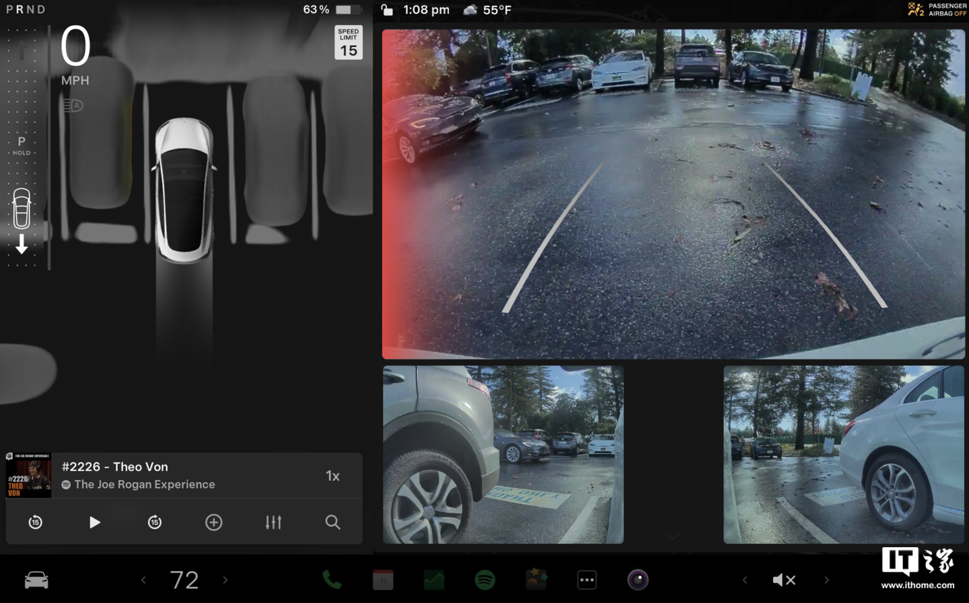This screenshot has height=603, width=969.
Task: Open the car controls icon
Action: pyautogui.click(x=36, y=579)
